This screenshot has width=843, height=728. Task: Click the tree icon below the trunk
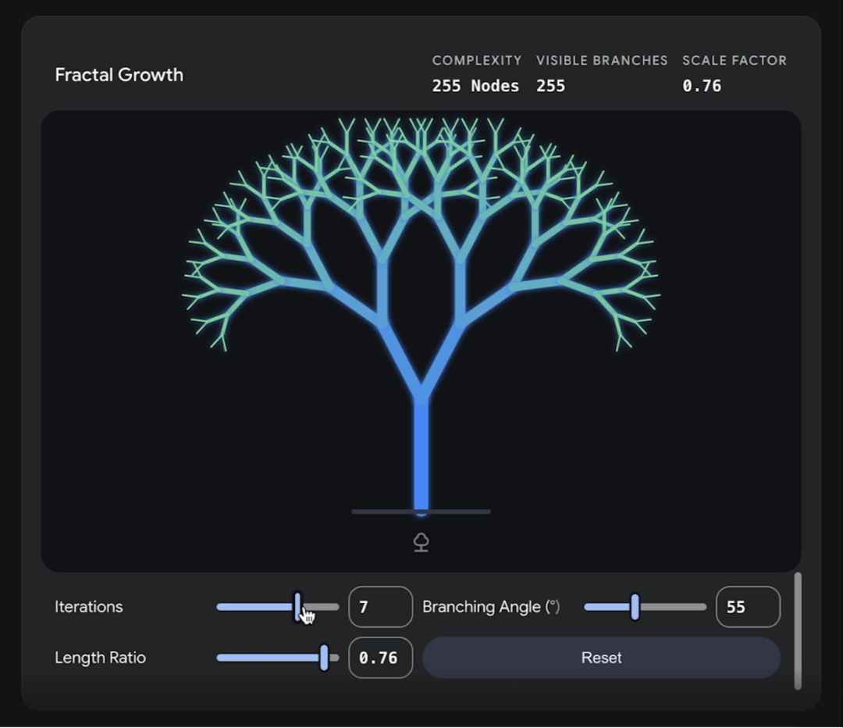click(x=421, y=542)
